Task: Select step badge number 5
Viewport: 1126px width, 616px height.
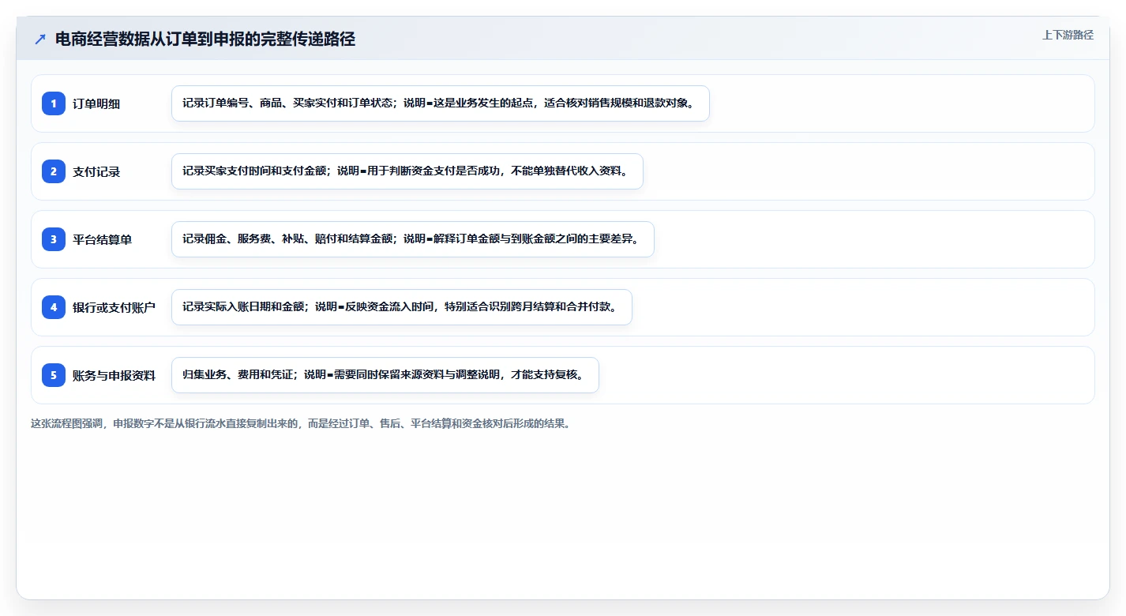Action: pyautogui.click(x=54, y=375)
